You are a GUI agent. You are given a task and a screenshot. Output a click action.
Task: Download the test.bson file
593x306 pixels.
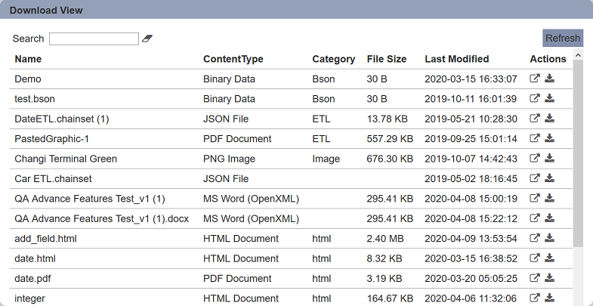coord(549,99)
